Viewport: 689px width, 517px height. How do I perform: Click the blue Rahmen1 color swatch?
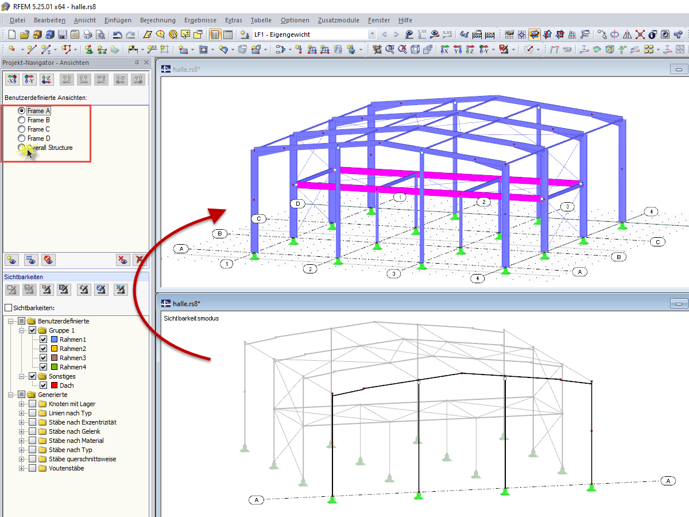[53, 339]
